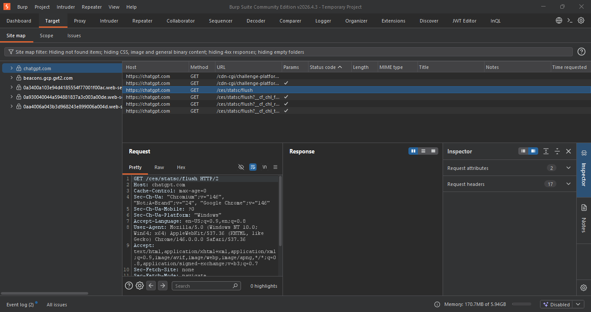Image resolution: width=591 pixels, height=312 pixels.
Task: Expand the 0aa4006a043b... tree node
Action: pos(12,107)
